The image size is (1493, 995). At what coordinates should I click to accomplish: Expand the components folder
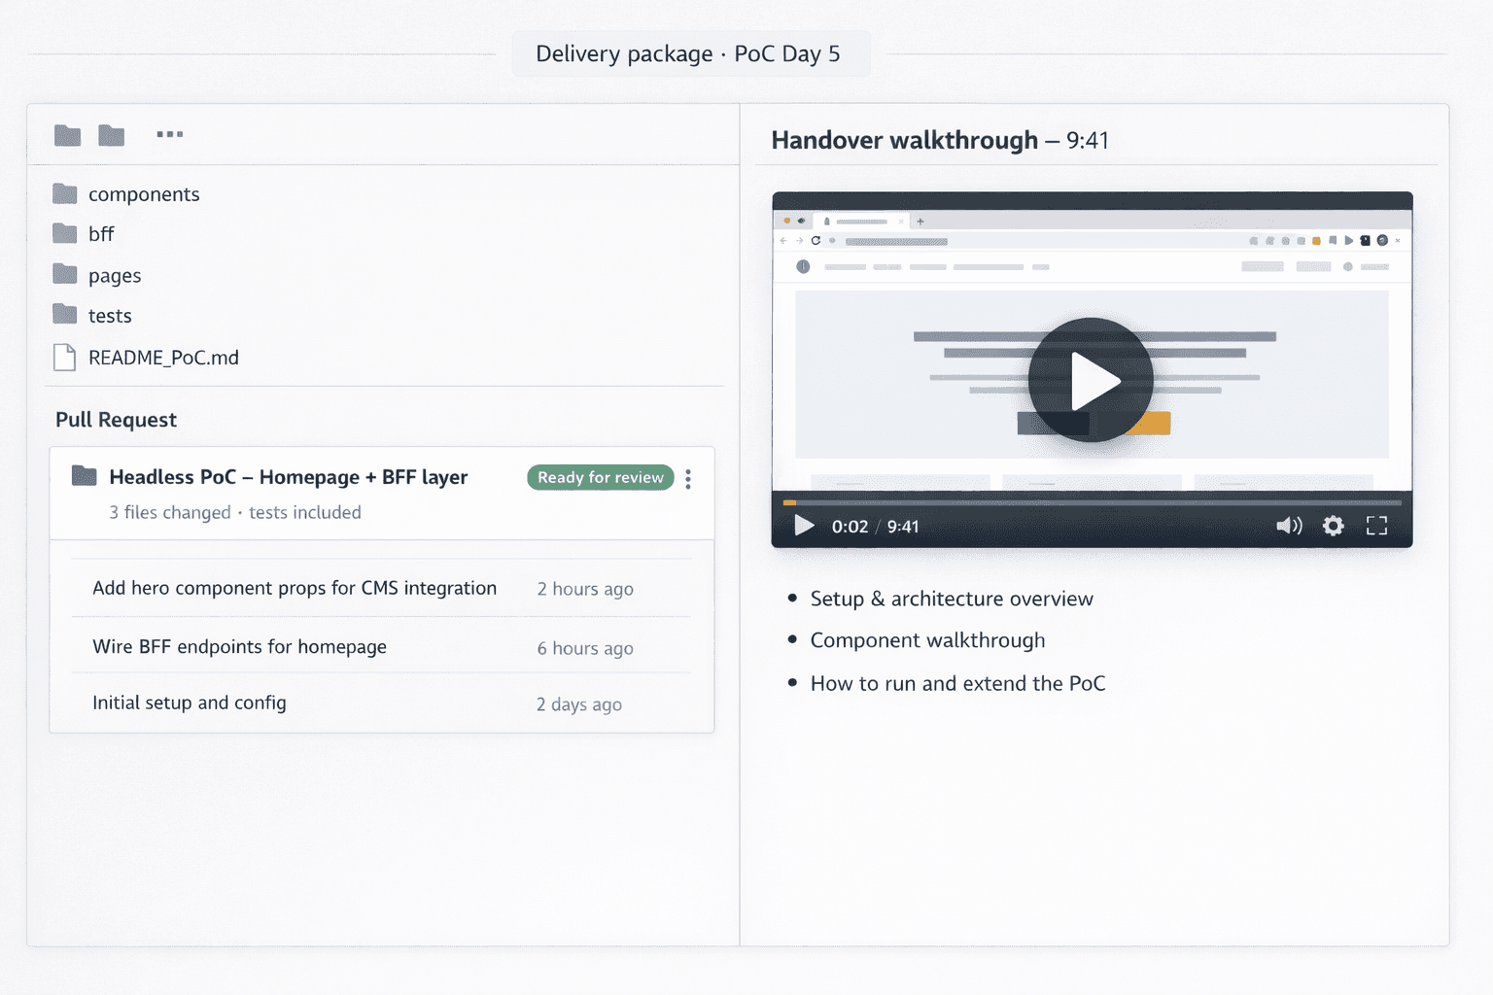[x=144, y=193]
